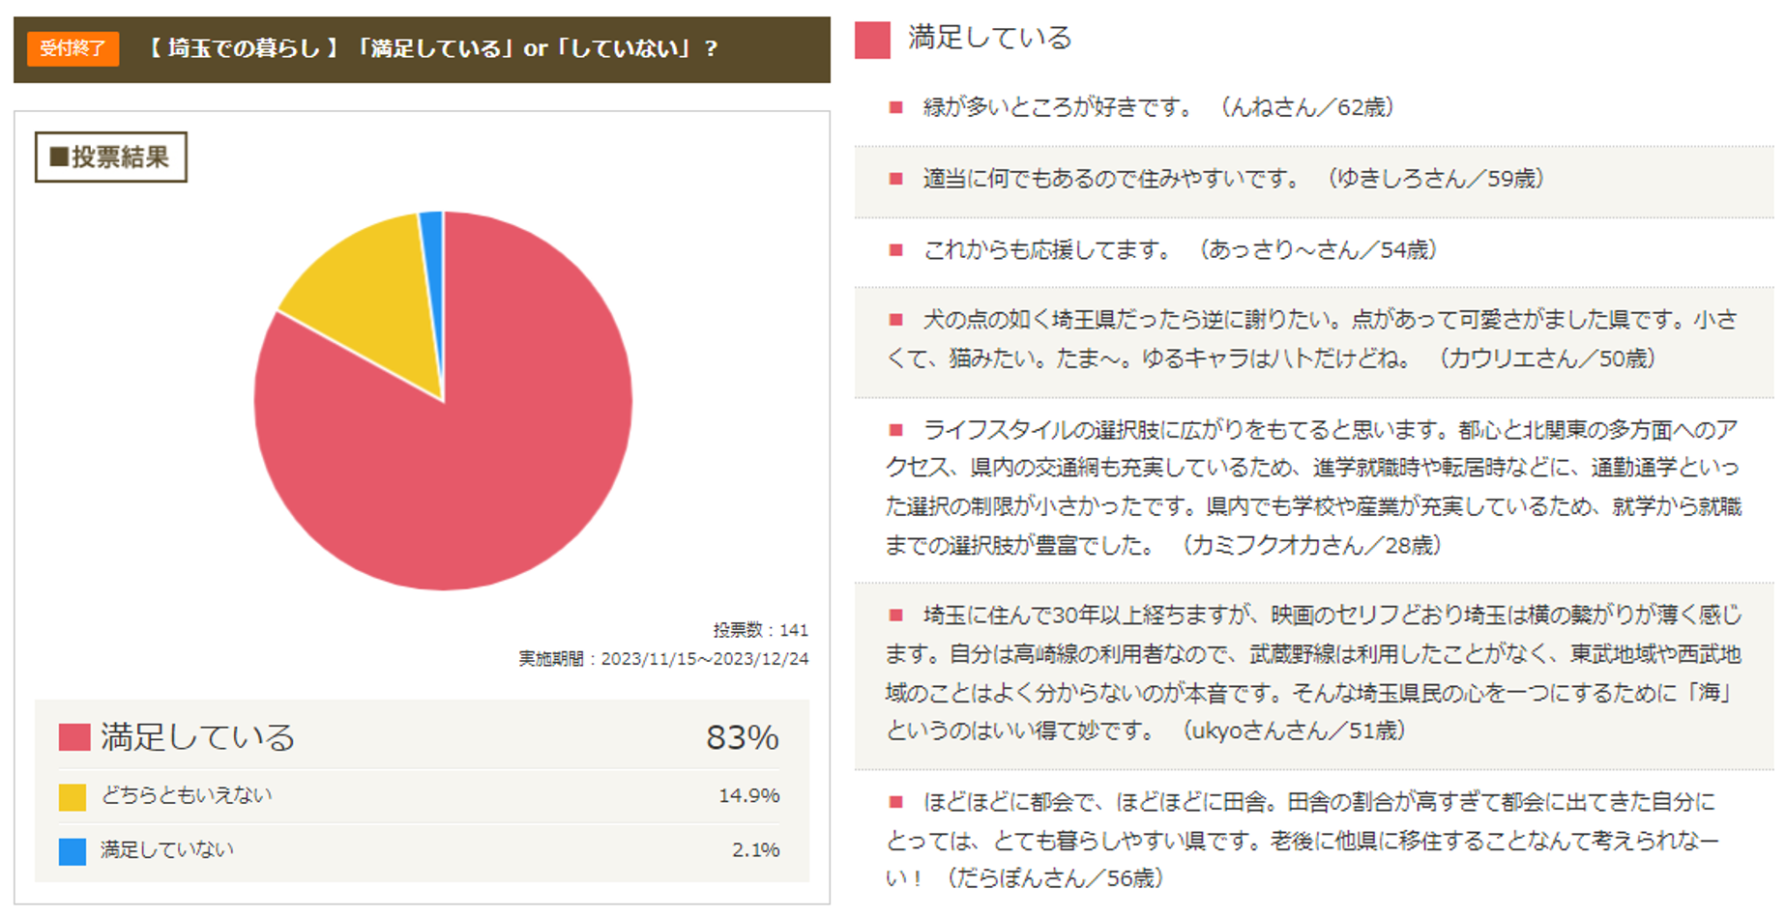This screenshot has height=917, width=1786.
Task: Click the bullet icon for ゆきしろさん comment
Action: [x=896, y=179]
